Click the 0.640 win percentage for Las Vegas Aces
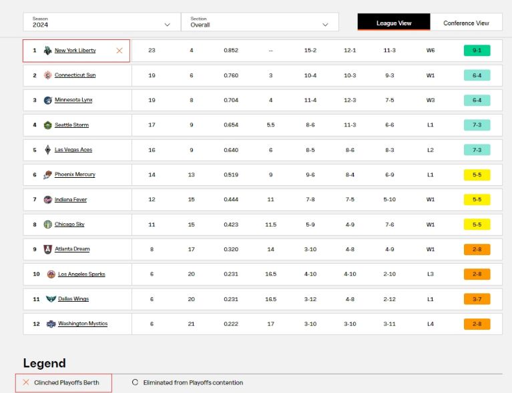This screenshot has width=512, height=393. tap(231, 150)
